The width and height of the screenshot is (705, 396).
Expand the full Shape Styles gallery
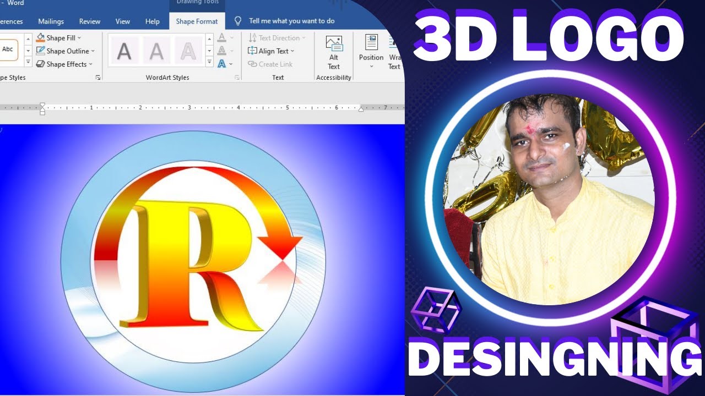[28, 63]
